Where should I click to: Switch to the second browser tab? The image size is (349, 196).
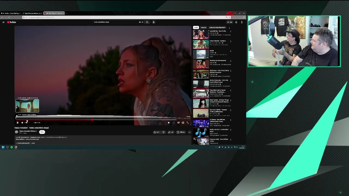pyautogui.click(x=32, y=13)
